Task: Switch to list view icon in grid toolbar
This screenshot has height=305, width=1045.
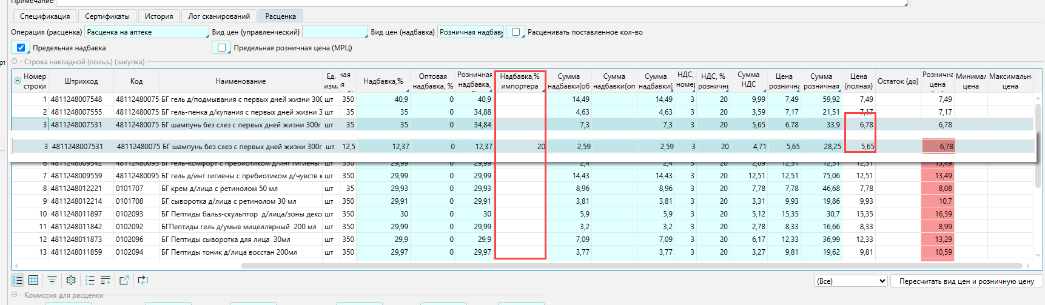Action: tap(18, 280)
